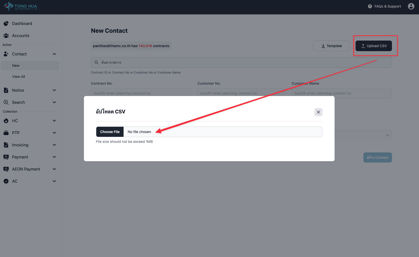Collapse the Contact menu chevron
The width and height of the screenshot is (419, 257).
54,54
